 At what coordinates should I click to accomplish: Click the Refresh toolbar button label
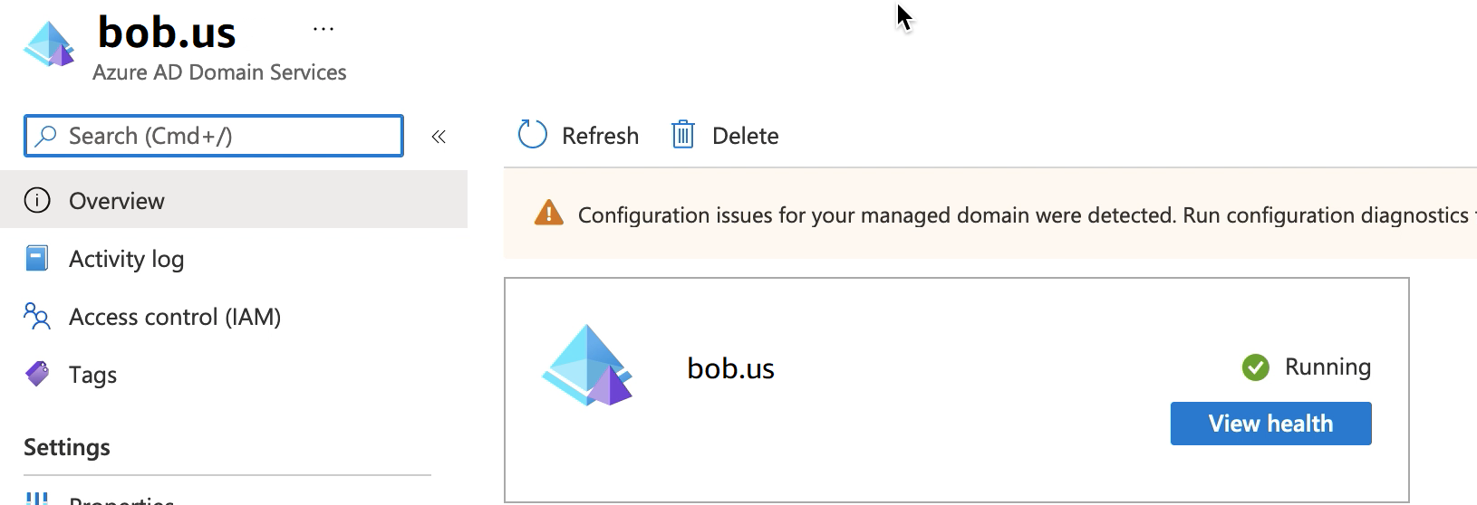pos(600,136)
